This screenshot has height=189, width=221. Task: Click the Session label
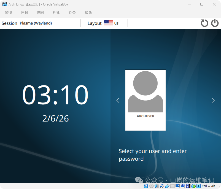pyautogui.click(x=9, y=23)
